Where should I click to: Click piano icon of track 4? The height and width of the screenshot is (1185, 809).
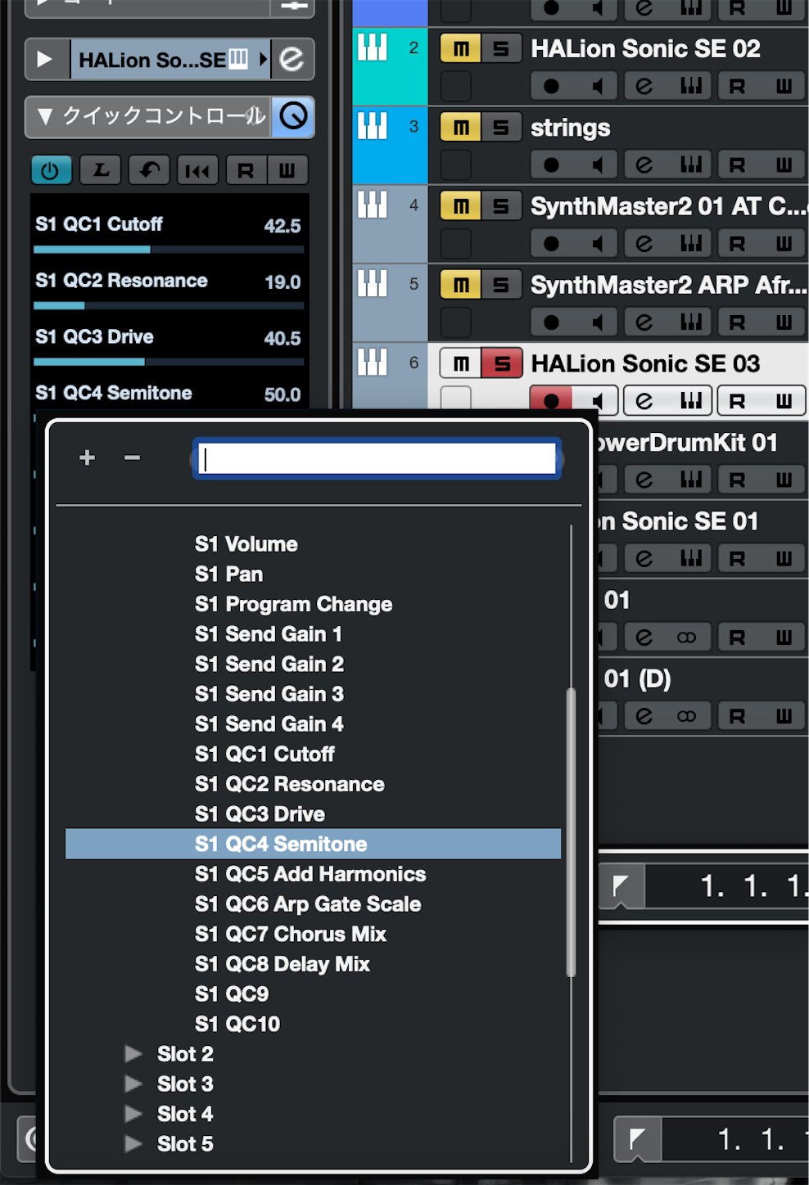click(372, 205)
